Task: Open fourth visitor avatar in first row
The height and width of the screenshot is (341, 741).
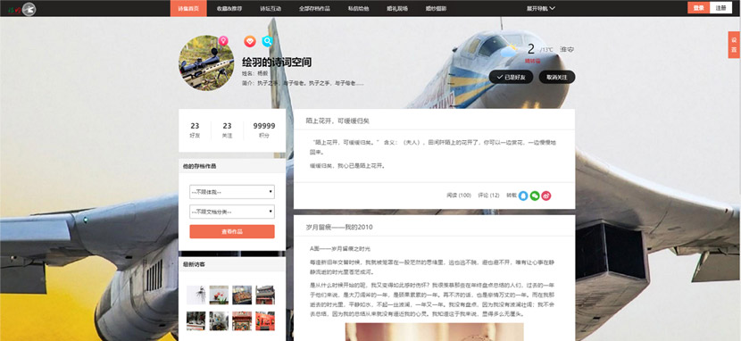Action: (x=265, y=295)
